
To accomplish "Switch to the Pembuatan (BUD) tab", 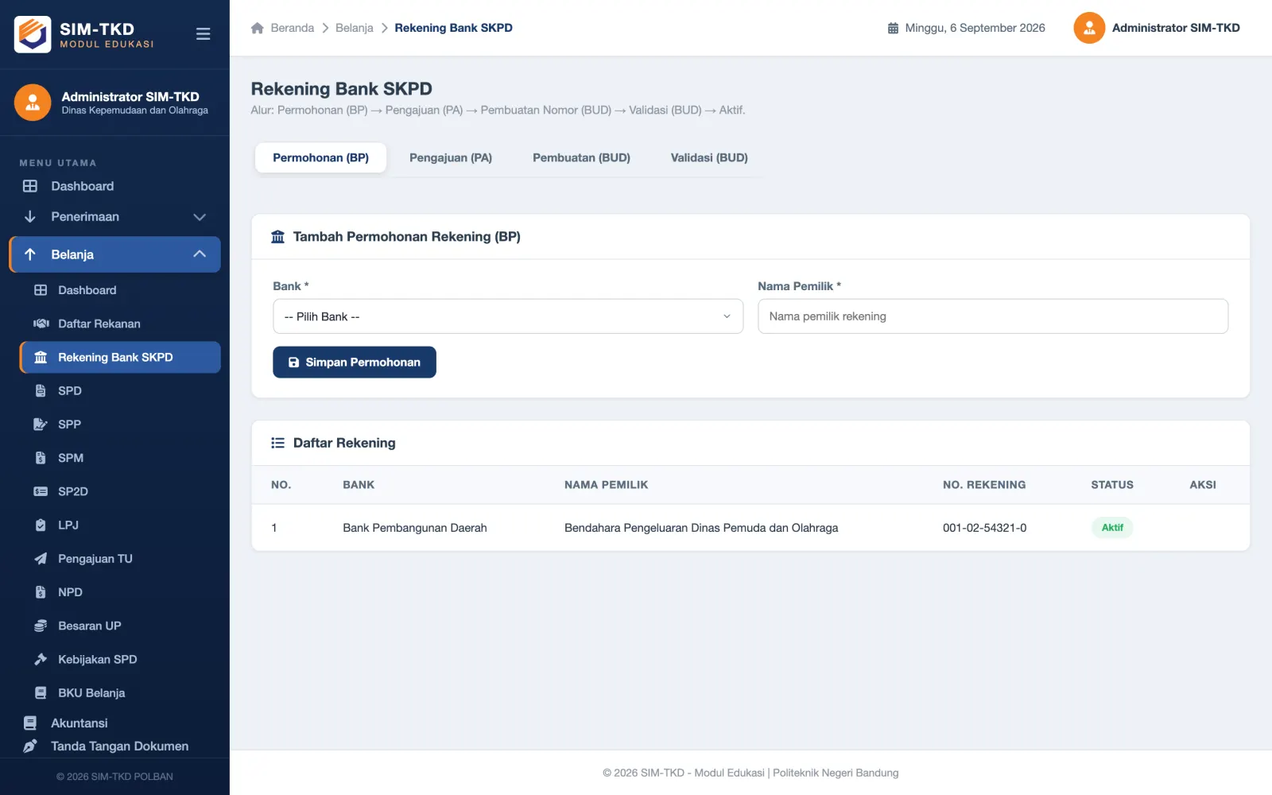I will [x=581, y=157].
